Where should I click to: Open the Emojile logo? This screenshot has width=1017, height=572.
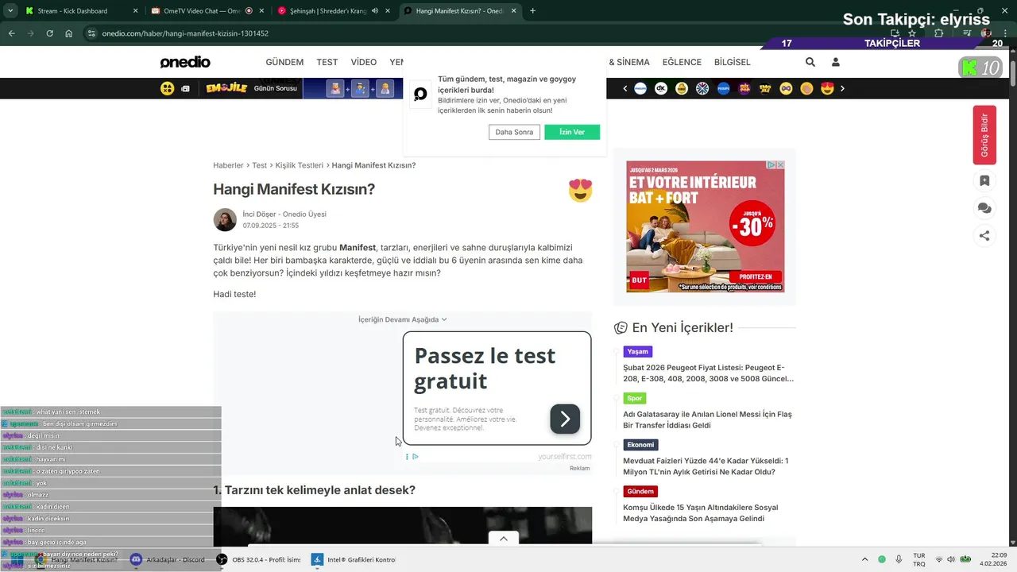click(x=226, y=88)
